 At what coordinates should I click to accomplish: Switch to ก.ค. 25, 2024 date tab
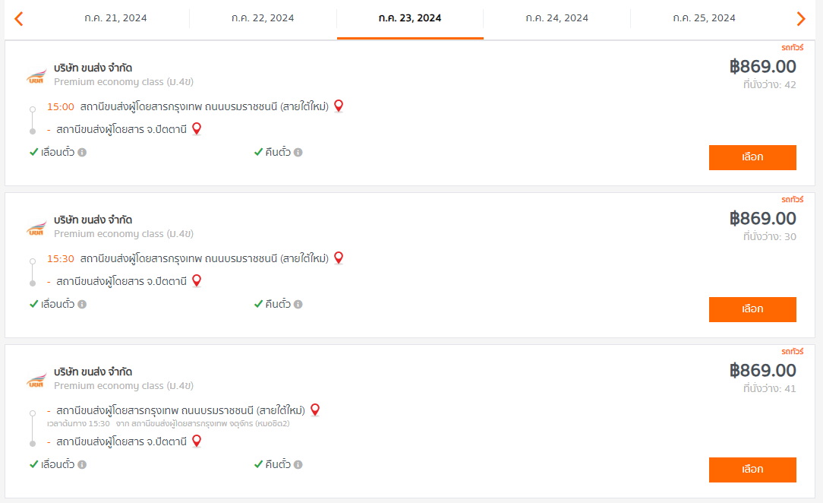(x=704, y=18)
